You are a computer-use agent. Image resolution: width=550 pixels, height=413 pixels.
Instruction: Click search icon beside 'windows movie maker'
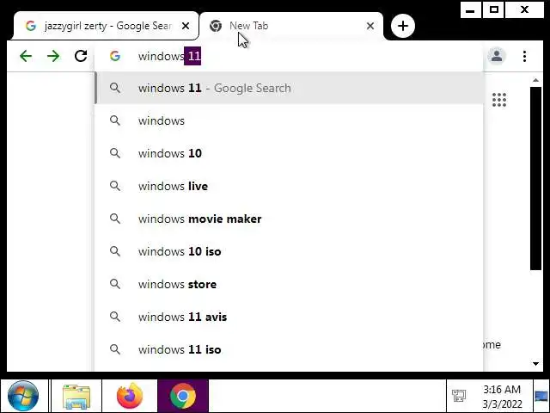[x=115, y=219]
